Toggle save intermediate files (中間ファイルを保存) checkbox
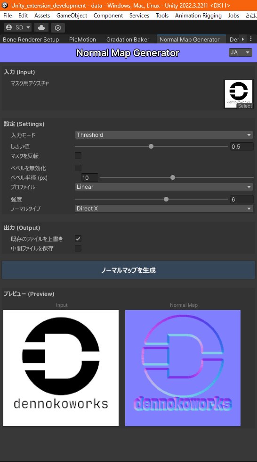 pyautogui.click(x=78, y=248)
